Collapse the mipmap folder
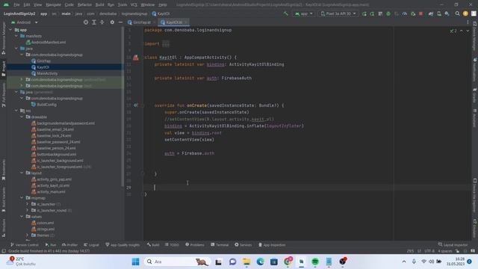The width and height of the screenshot is (478, 269). (22, 198)
